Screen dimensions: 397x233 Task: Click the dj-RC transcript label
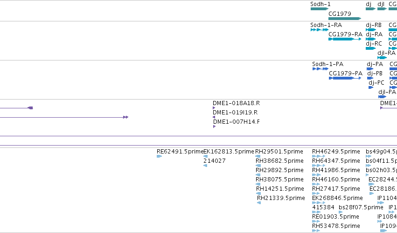(x=374, y=44)
